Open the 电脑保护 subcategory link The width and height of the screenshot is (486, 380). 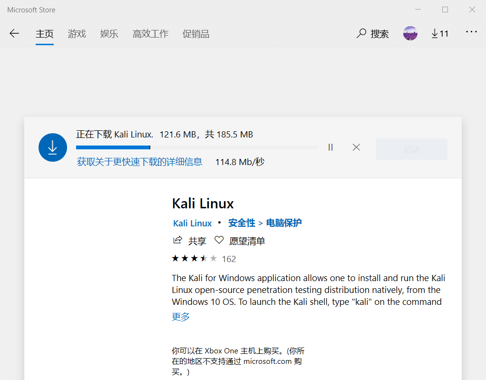[x=284, y=223]
